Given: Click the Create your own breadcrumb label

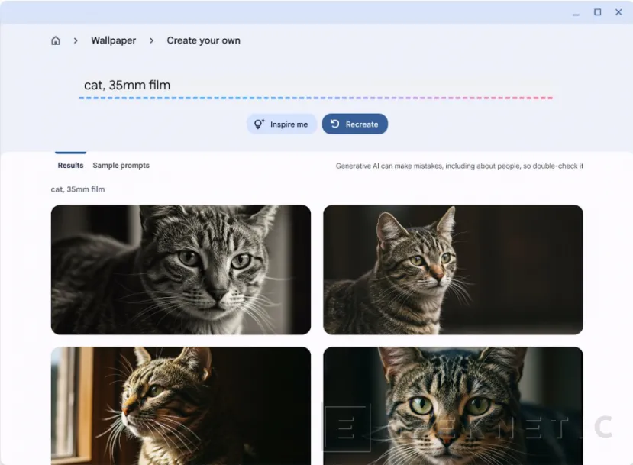Looking at the screenshot, I should [203, 40].
